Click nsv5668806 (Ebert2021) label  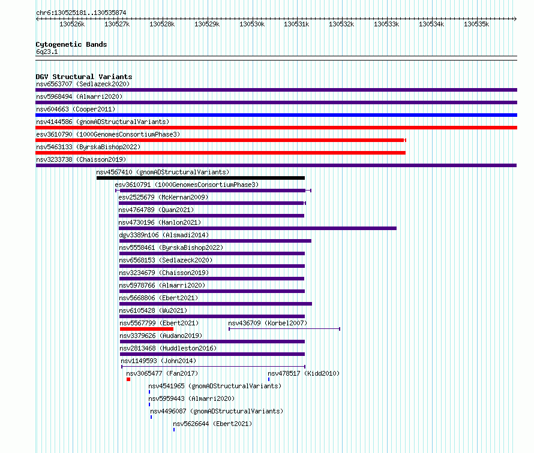[x=158, y=298]
